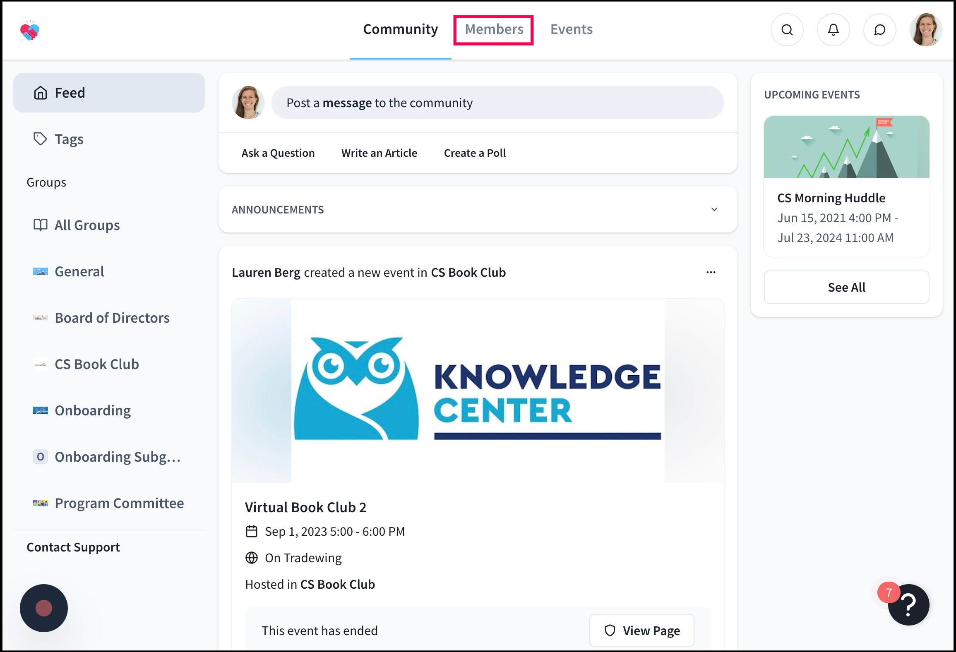Click the dark round record button
This screenshot has width=956, height=652.
pos(44,608)
